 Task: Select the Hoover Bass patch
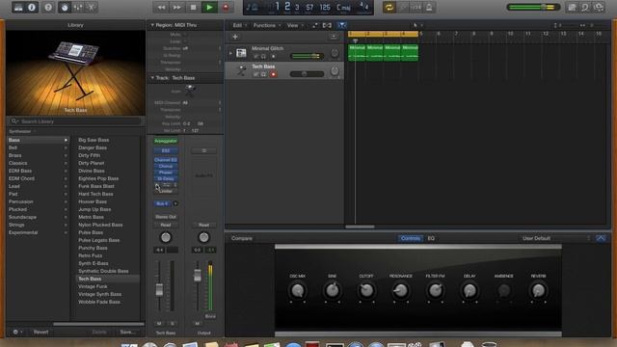coord(93,201)
